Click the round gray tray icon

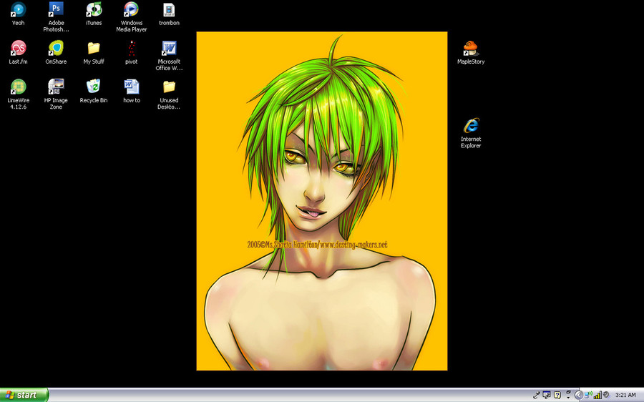pos(606,395)
